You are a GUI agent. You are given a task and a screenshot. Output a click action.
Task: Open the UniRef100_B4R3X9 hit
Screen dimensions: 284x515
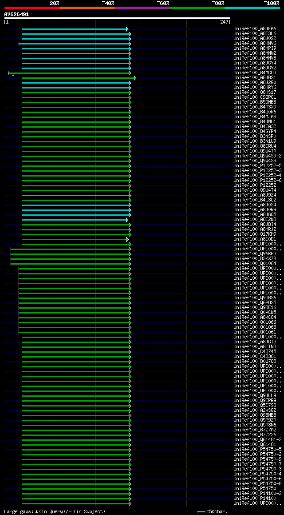pos(255,107)
